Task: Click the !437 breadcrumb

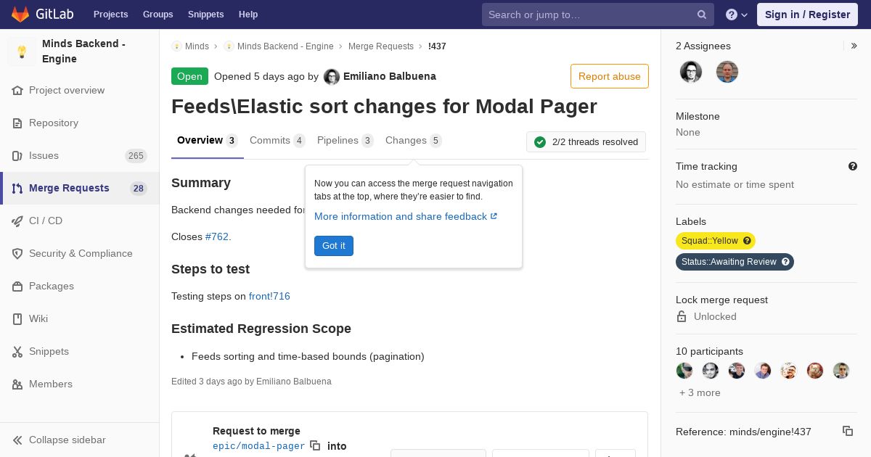Action: pos(437,46)
